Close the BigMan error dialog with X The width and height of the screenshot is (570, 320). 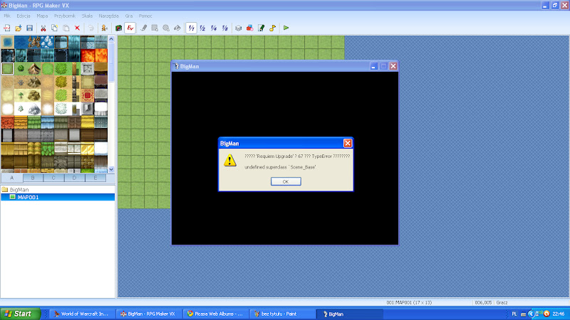click(348, 144)
